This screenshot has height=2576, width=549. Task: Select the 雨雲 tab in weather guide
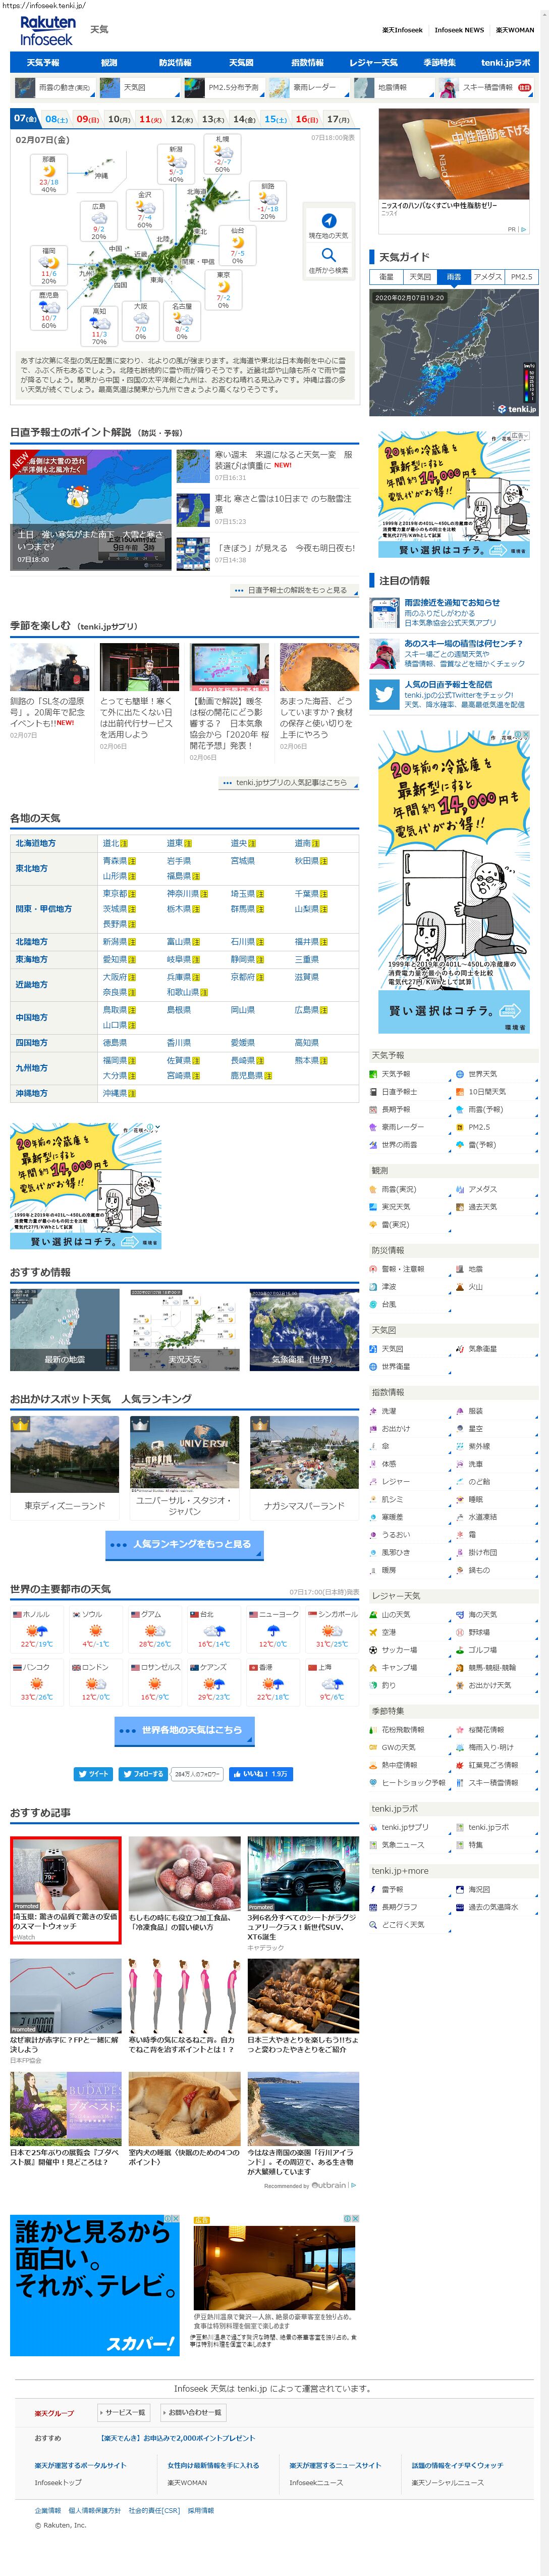point(454,277)
